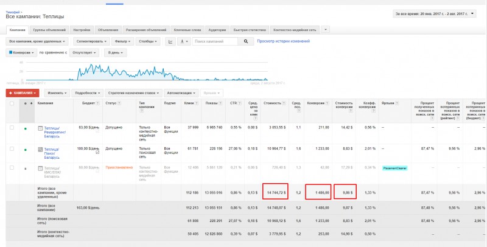Click the magnifier search campaigns button
Screen dimensions: 487x247
[246, 41]
